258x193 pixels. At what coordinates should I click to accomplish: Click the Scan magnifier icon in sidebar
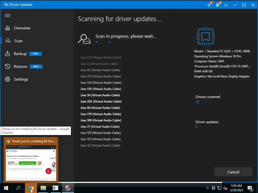8,40
